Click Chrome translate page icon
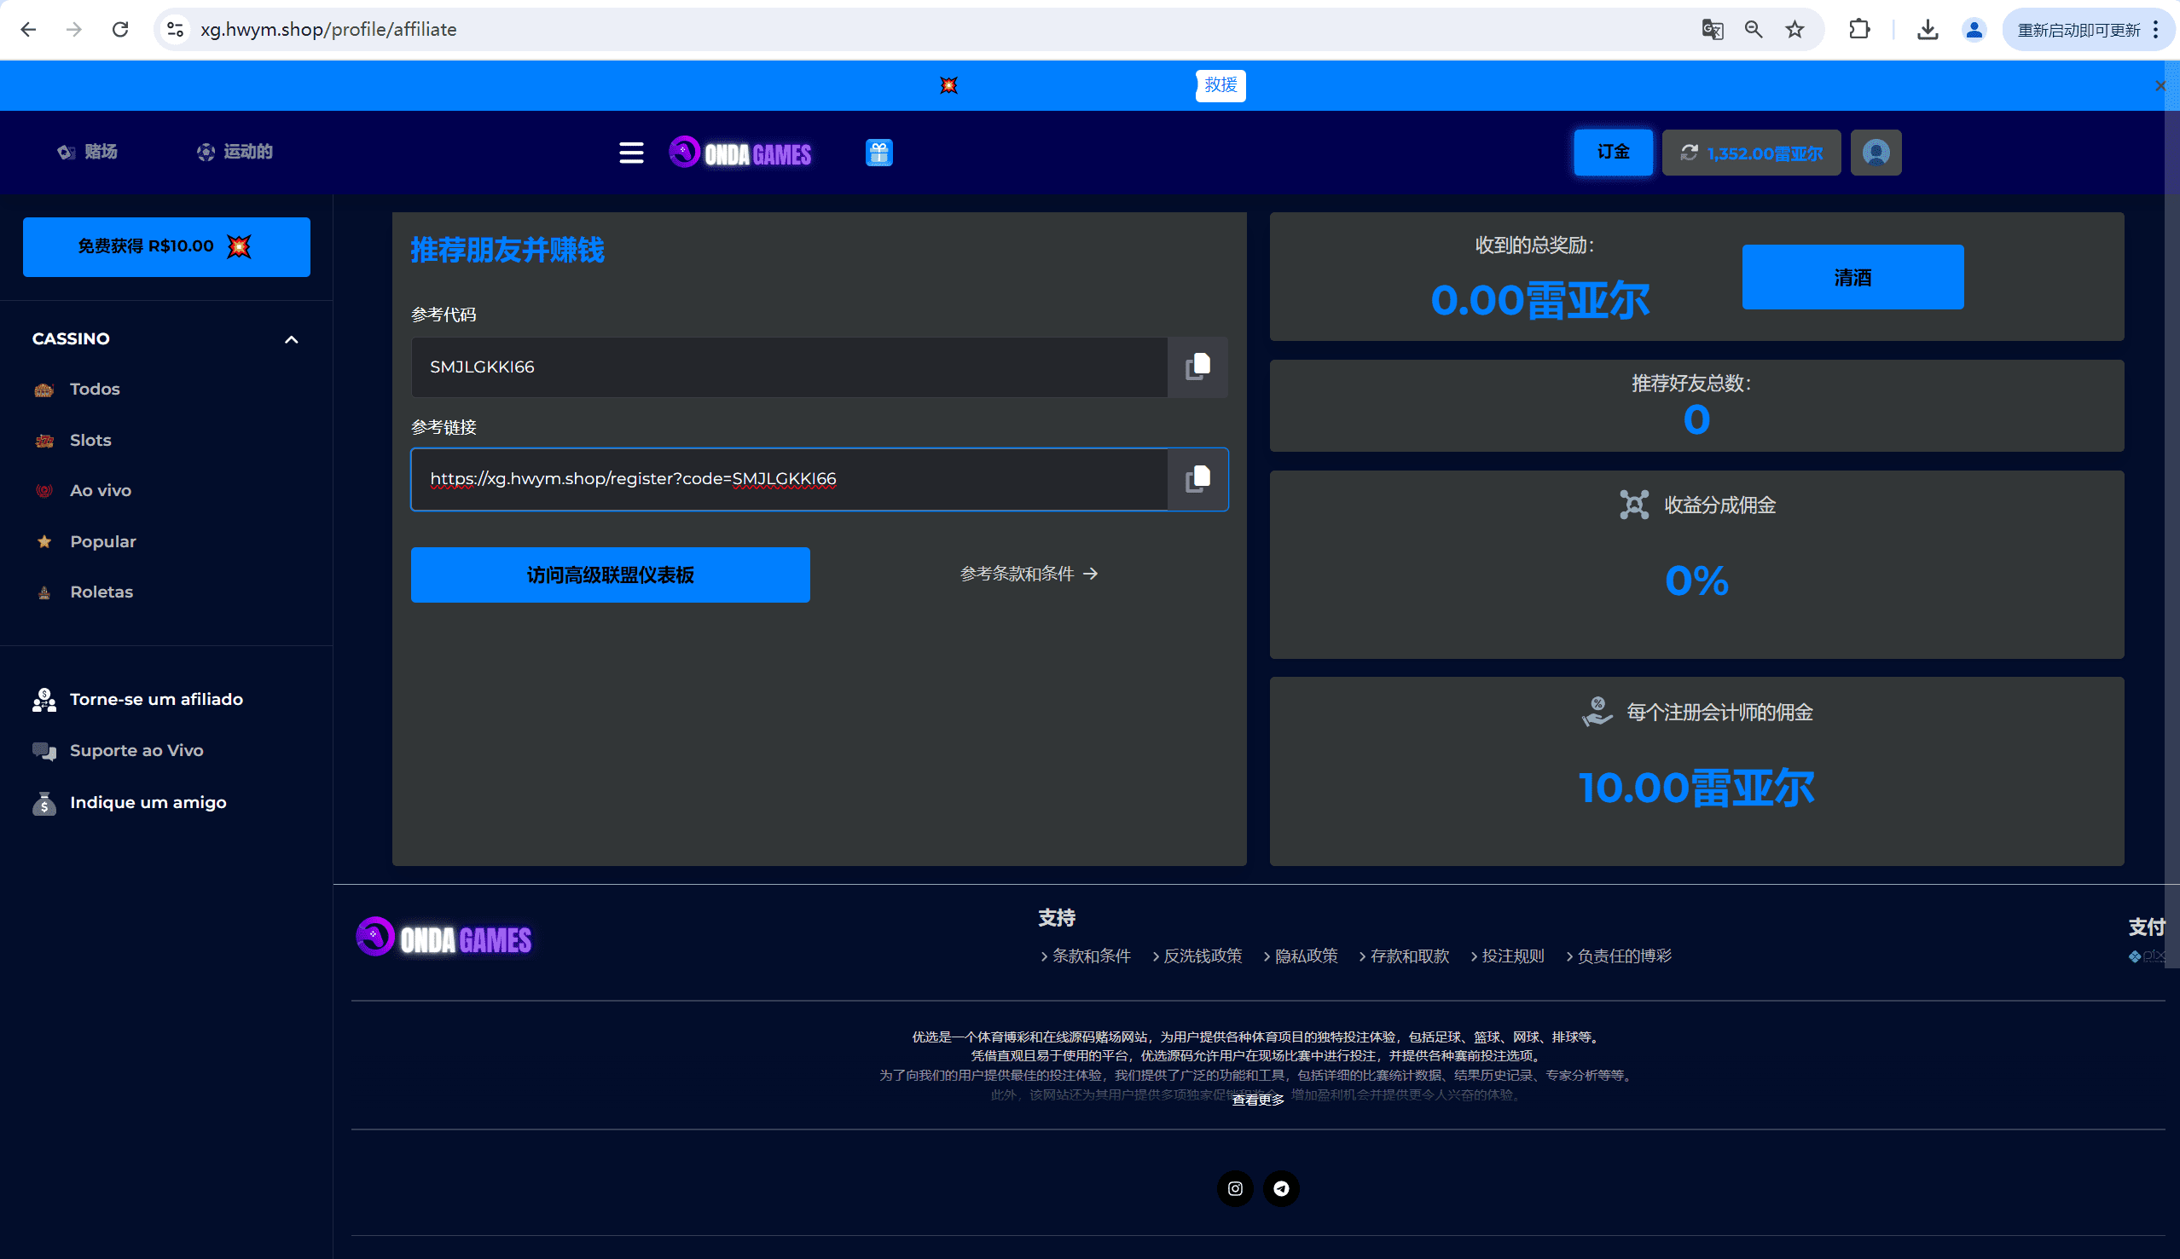The image size is (2180, 1259). pos(1711,29)
